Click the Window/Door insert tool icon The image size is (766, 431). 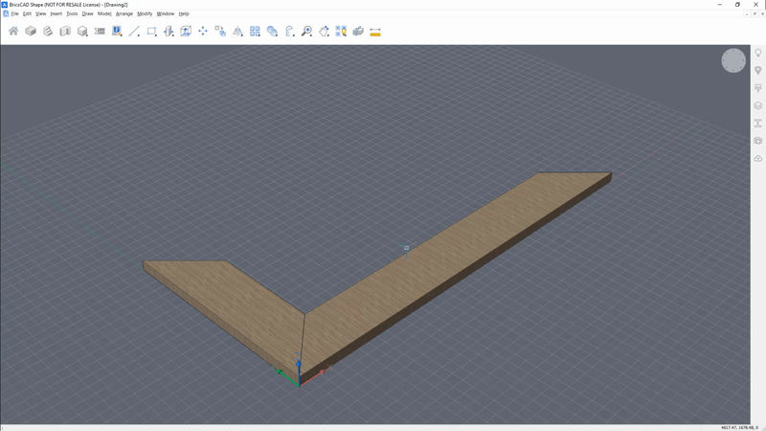click(117, 32)
